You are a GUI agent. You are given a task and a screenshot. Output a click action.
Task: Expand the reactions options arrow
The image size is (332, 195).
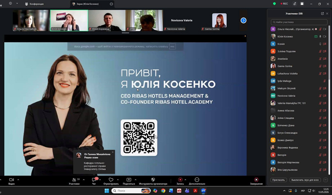pyautogui.click(x=118, y=180)
